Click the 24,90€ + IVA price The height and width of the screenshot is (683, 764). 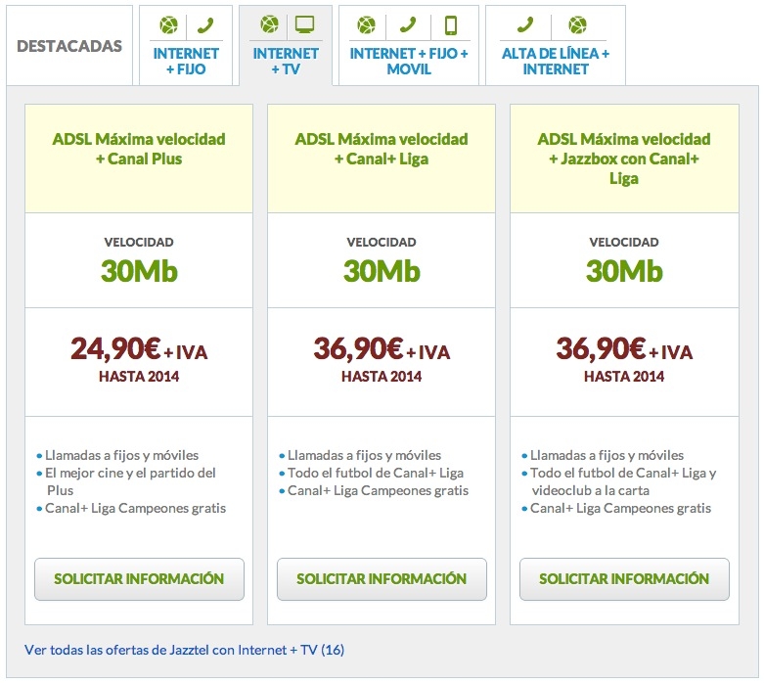[139, 349]
